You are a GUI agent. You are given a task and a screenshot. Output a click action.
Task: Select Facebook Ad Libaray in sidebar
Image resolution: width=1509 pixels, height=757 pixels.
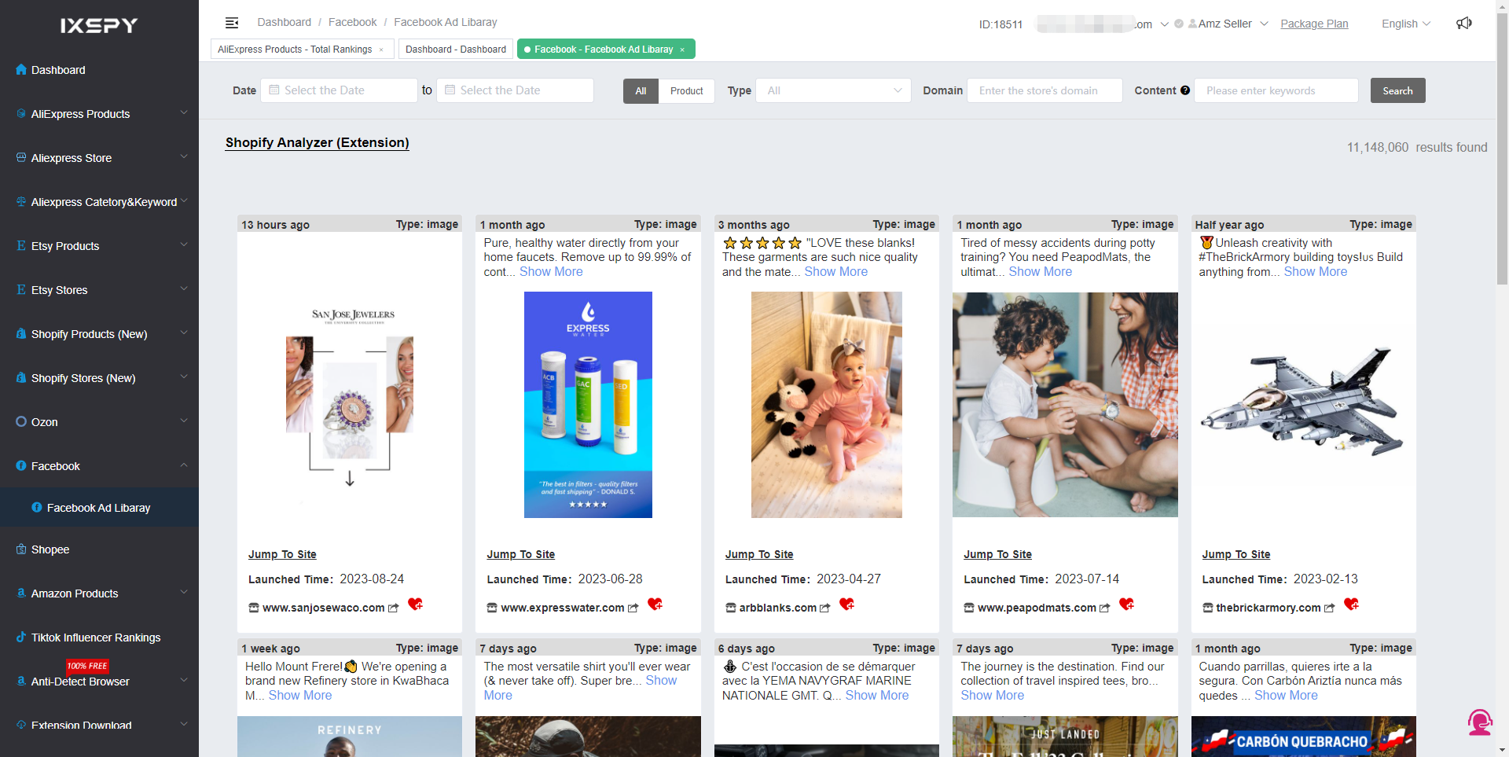coord(99,508)
